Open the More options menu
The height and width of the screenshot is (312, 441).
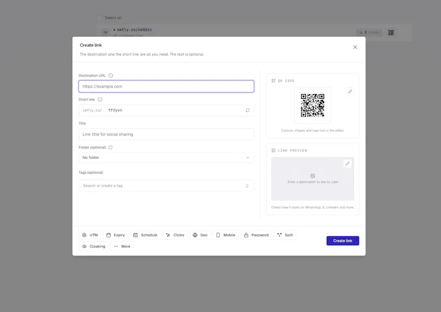(x=122, y=246)
